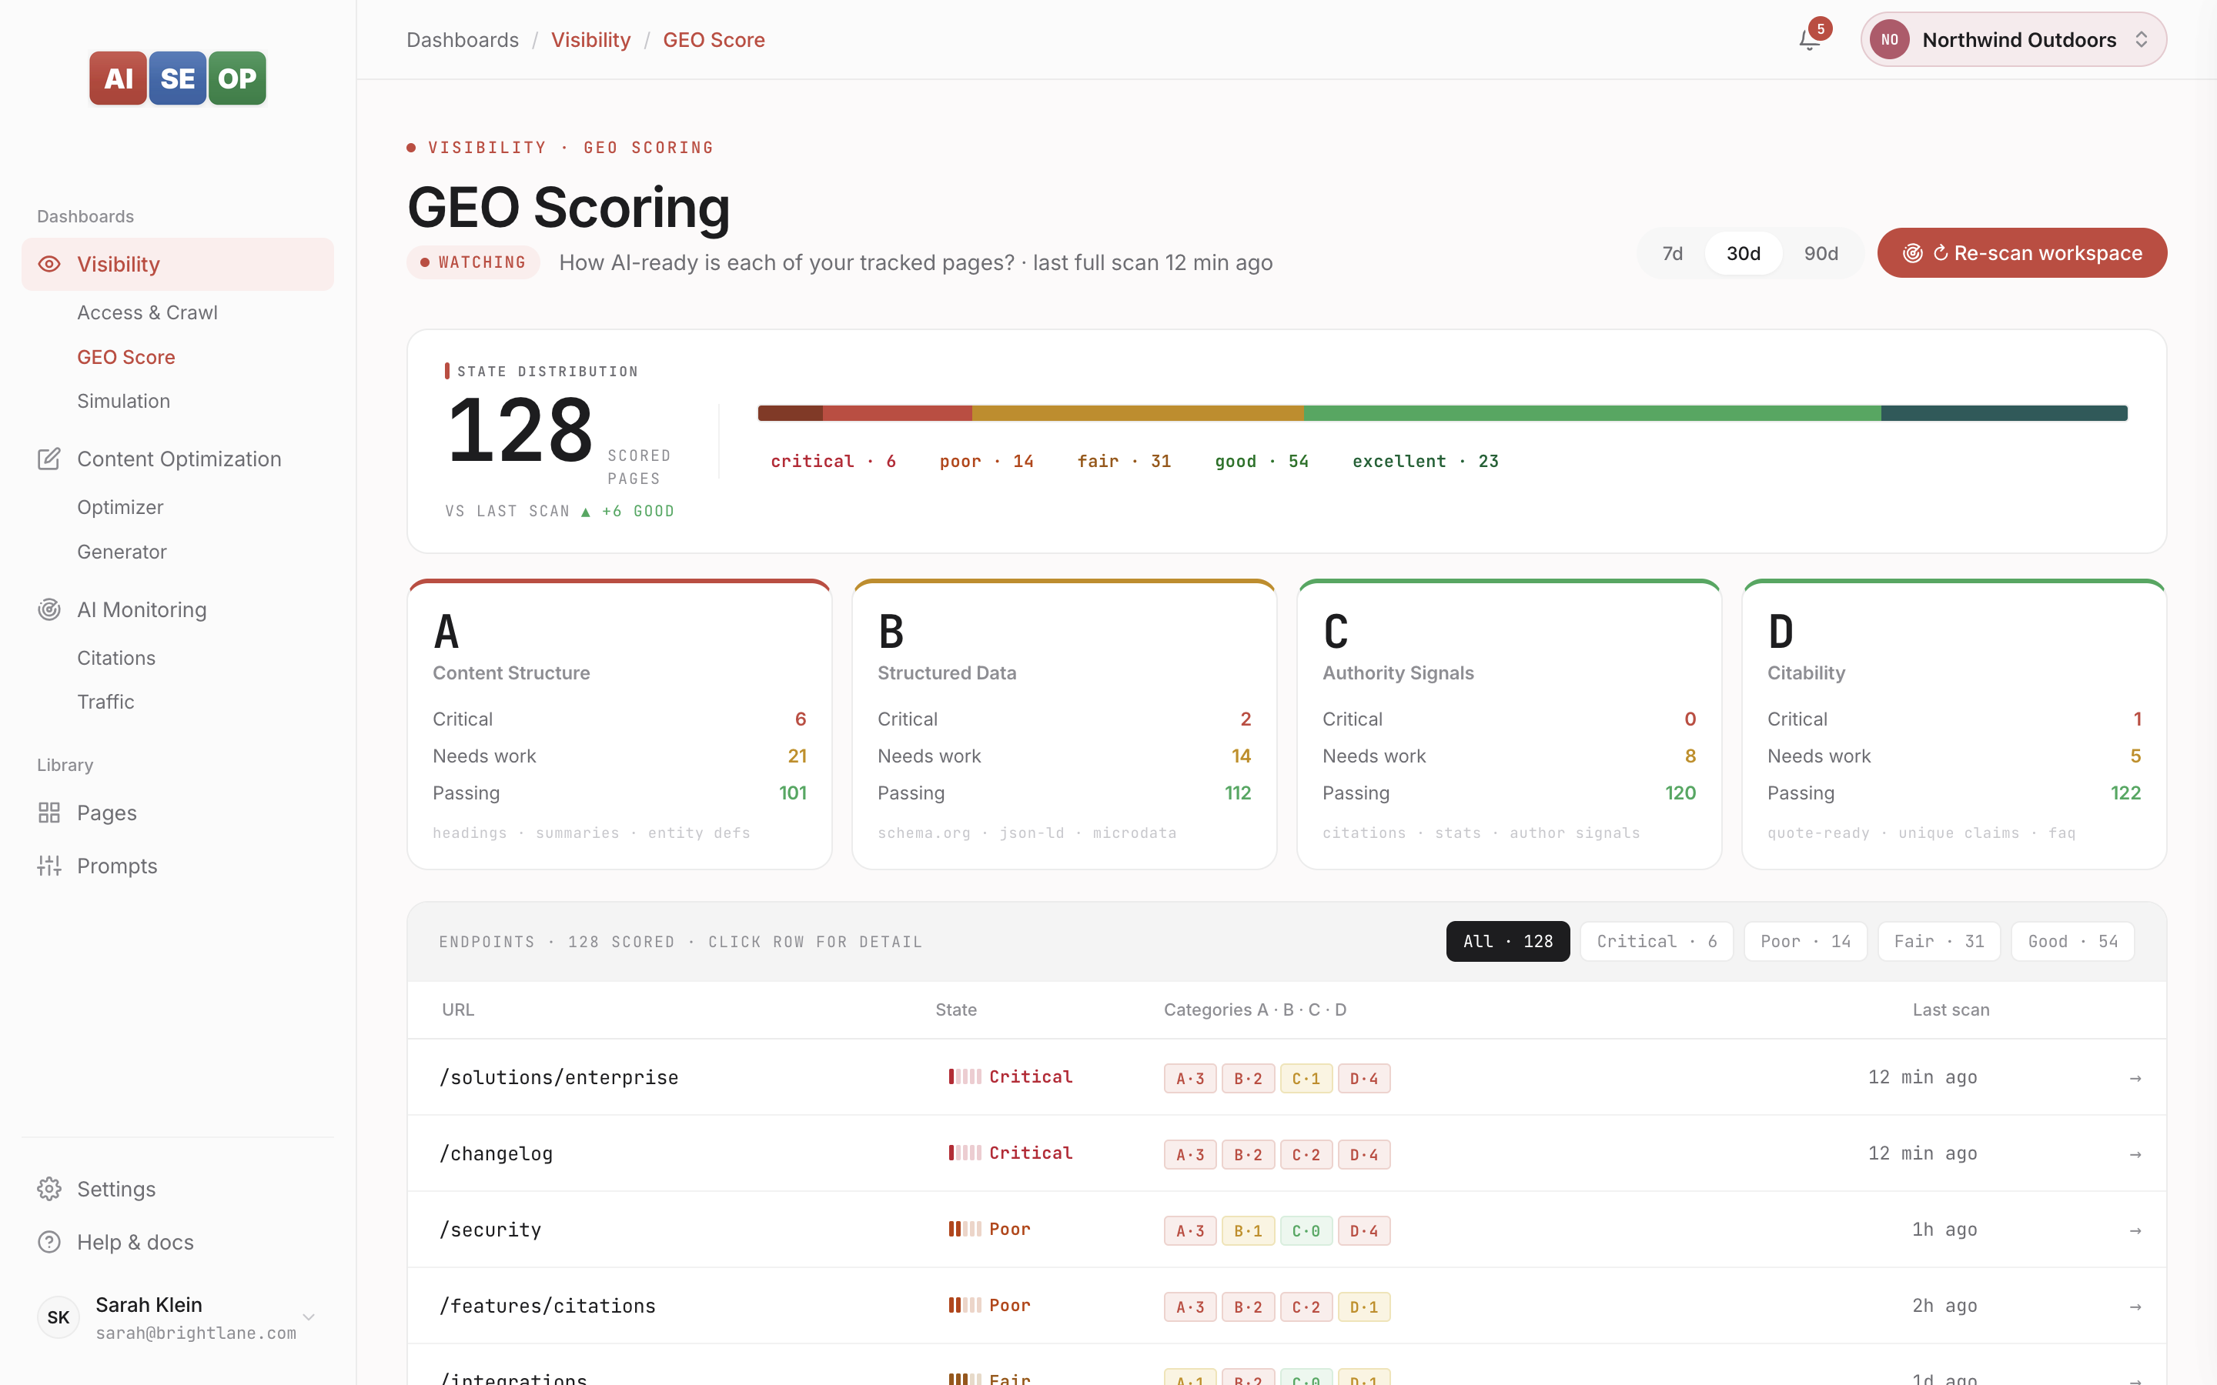Viewport: 2217px width, 1385px height.
Task: Click the Prompts sliders icon
Action: (49, 866)
